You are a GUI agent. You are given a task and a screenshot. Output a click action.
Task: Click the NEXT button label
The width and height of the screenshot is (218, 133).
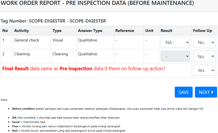pos(204,92)
